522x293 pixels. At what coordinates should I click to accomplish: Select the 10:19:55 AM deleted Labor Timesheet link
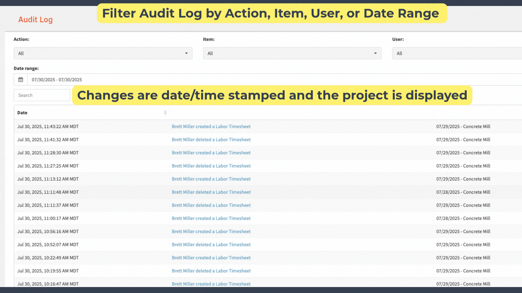[x=211, y=271]
